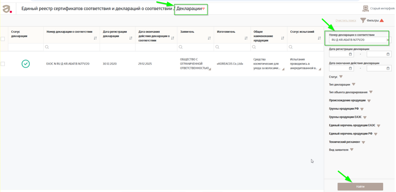Expand the Технический регламент filter
Screen dimensions: 396x192
(363, 142)
